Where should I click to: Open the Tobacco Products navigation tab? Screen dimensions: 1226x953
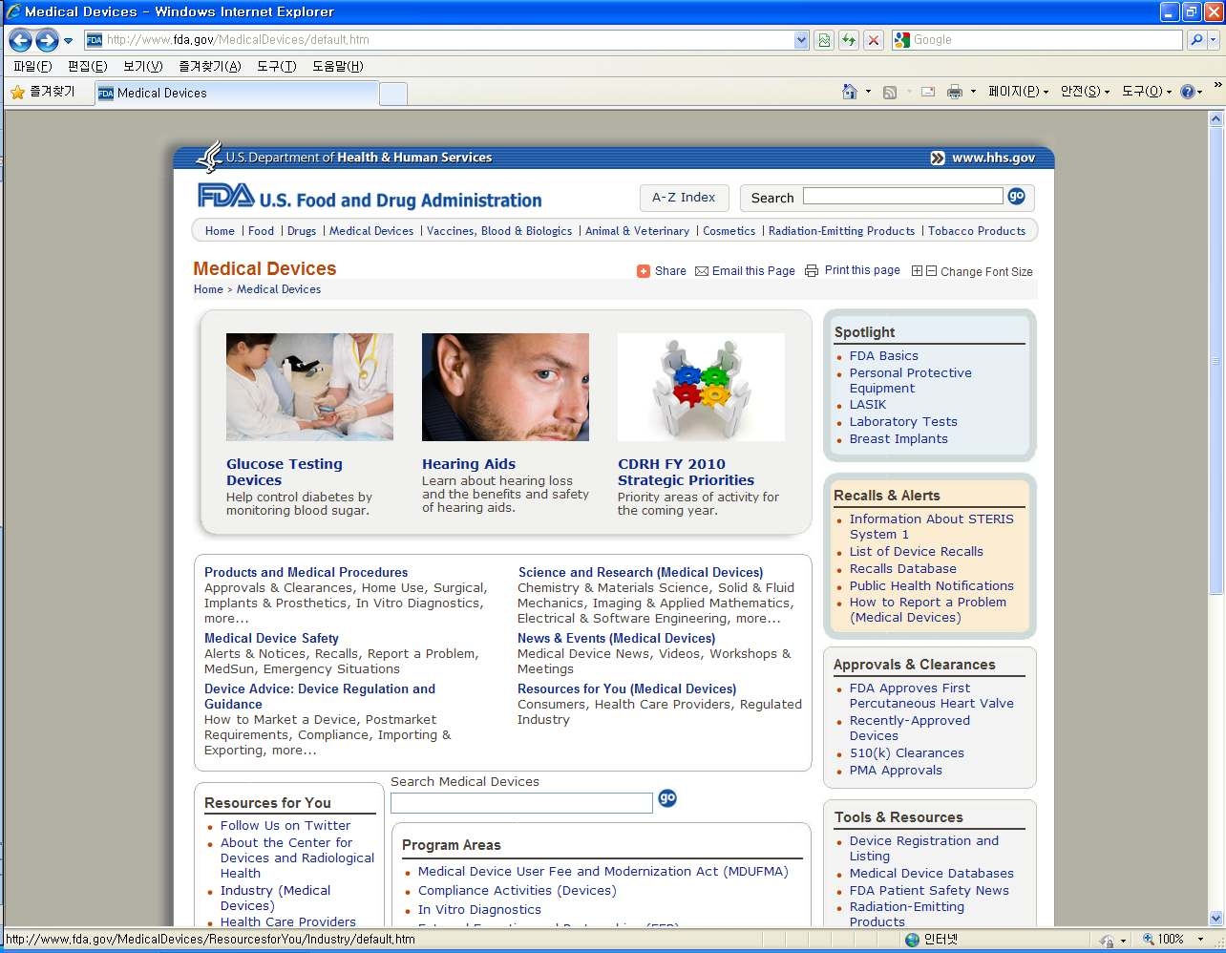[x=977, y=231]
